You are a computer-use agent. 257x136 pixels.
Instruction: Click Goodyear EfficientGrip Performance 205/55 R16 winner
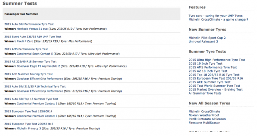click(40, 79)
